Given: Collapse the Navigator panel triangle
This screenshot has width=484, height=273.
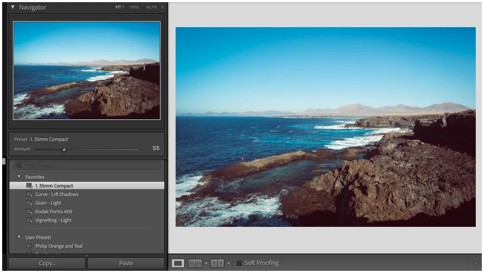Looking at the screenshot, I should (13, 7).
